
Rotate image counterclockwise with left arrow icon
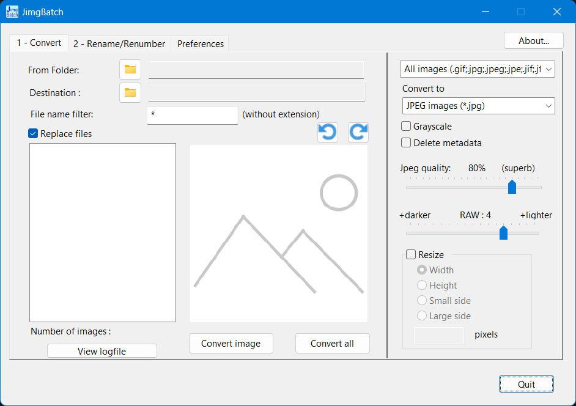[x=328, y=132]
